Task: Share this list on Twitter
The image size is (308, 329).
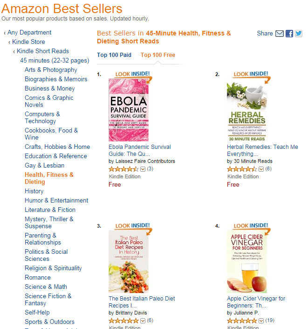Action: coord(299,34)
